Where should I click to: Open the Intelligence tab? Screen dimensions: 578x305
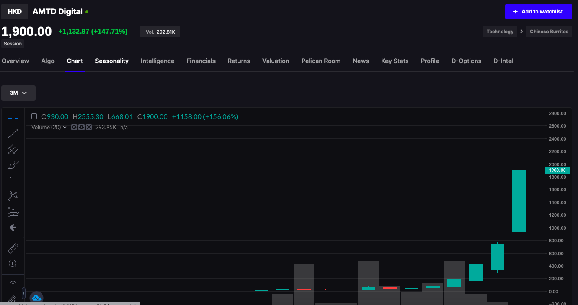click(x=157, y=61)
